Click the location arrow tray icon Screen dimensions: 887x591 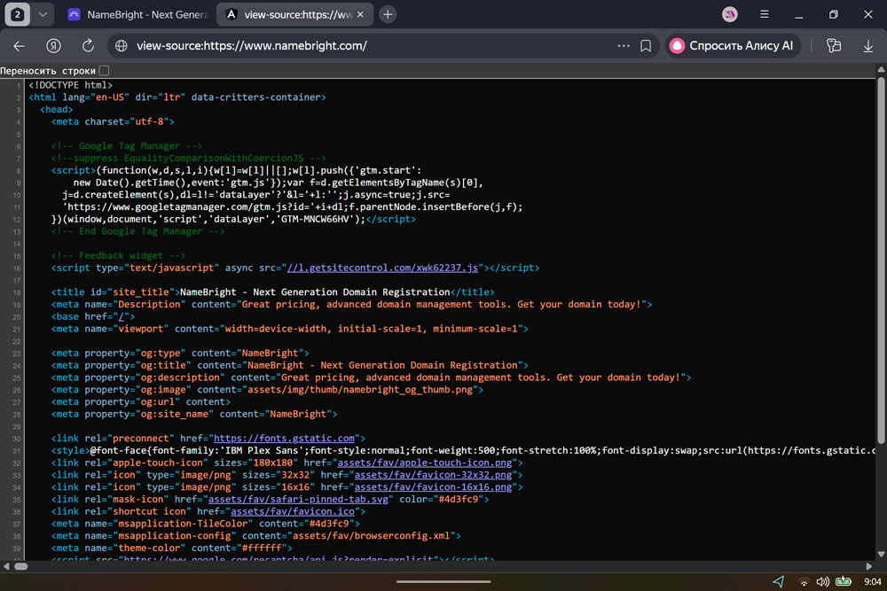click(779, 581)
